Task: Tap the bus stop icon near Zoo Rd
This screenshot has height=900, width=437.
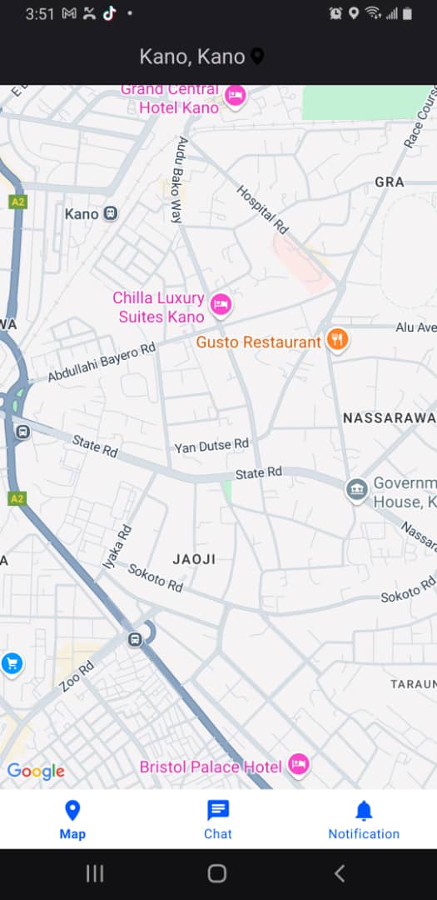Action: pos(135,639)
